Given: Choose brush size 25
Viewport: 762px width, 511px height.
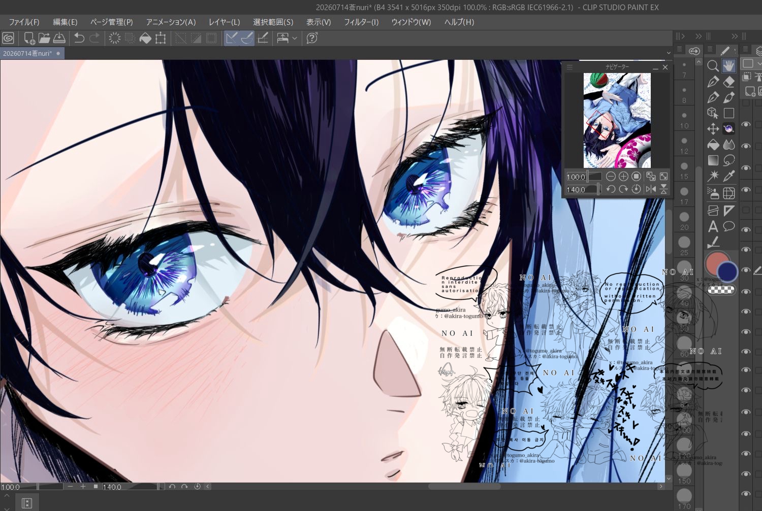Looking at the screenshot, I should [x=684, y=246].
